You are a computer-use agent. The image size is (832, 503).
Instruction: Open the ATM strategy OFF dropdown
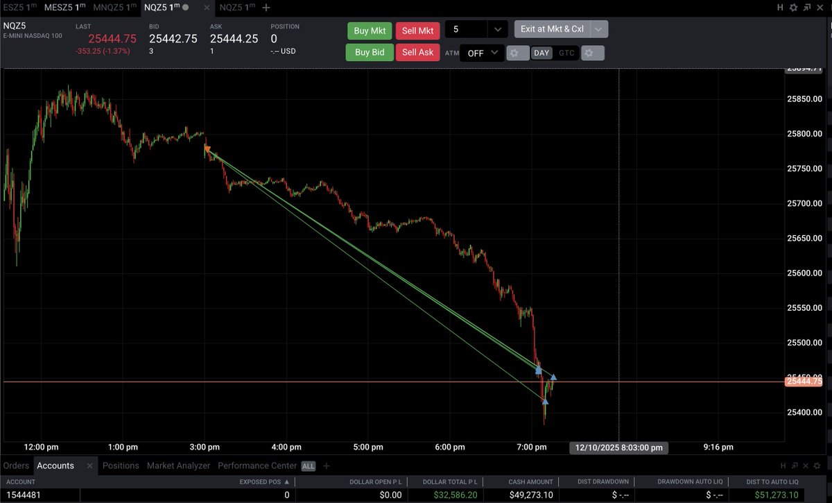[481, 52]
